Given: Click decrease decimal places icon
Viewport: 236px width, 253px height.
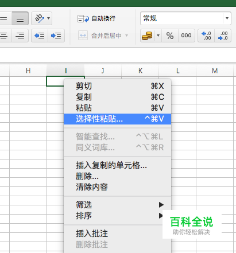Looking at the screenshot, I should click(x=223, y=36).
